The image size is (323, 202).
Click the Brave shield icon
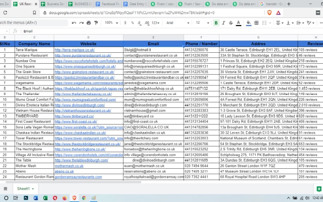tap(269, 13)
